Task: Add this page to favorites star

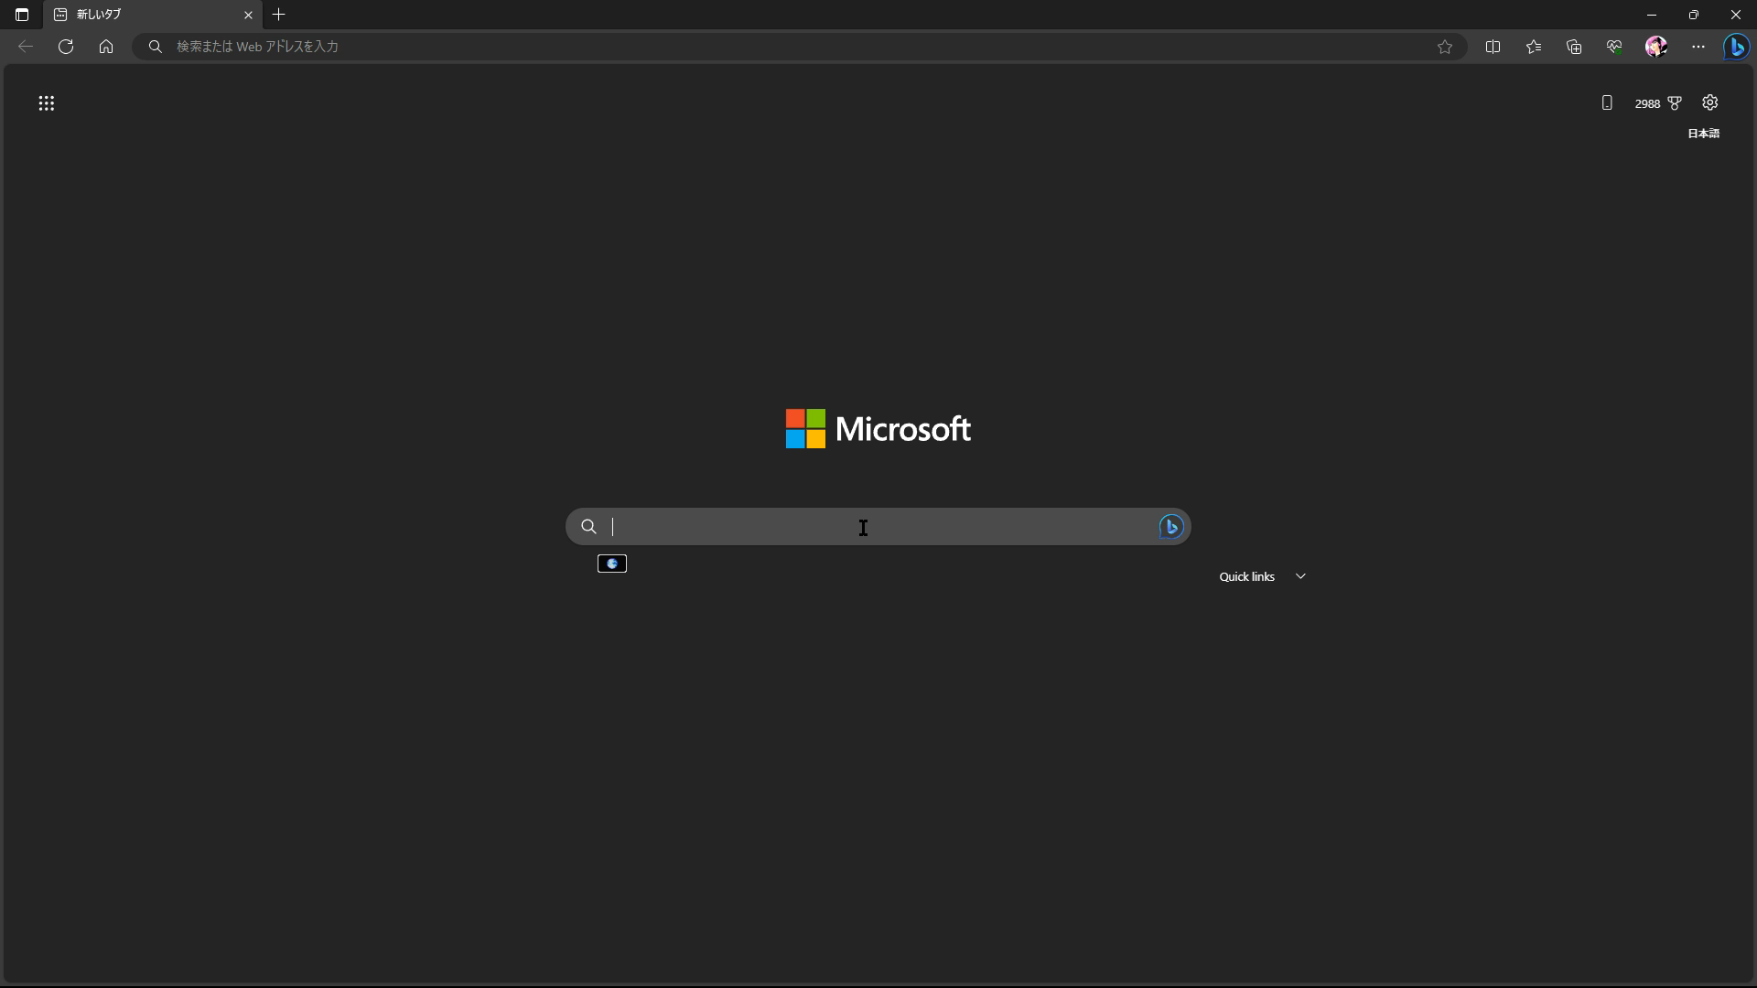Action: pos(1444,47)
